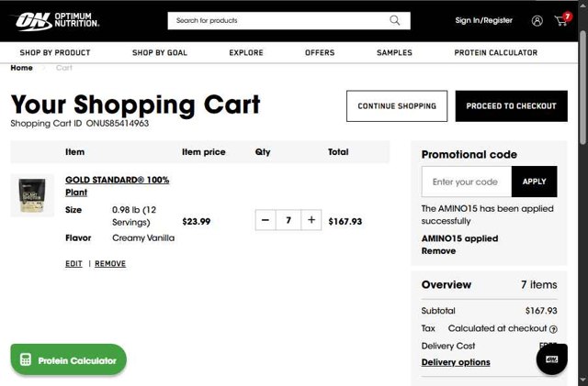The height and width of the screenshot is (386, 588).
Task: Open the Shop By Product menu
Action: click(x=55, y=53)
